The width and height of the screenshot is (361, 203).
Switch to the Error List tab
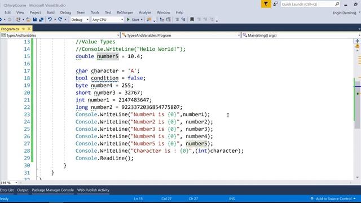(7, 190)
